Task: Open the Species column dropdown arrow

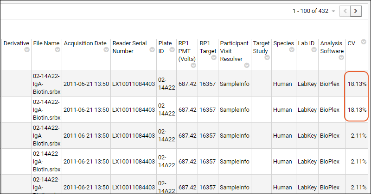Action: 292,50
